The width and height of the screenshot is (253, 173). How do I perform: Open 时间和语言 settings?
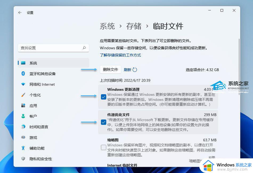click(x=54, y=127)
